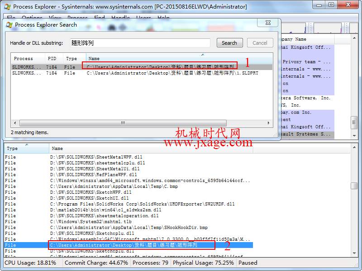Image resolution: width=362 pixels, height=271 pixels.
Task: Sort lower pane by Type column header
Action: coord(27,149)
